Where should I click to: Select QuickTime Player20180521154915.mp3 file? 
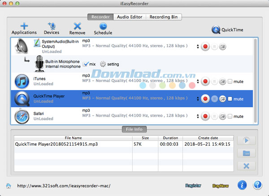[56, 144]
